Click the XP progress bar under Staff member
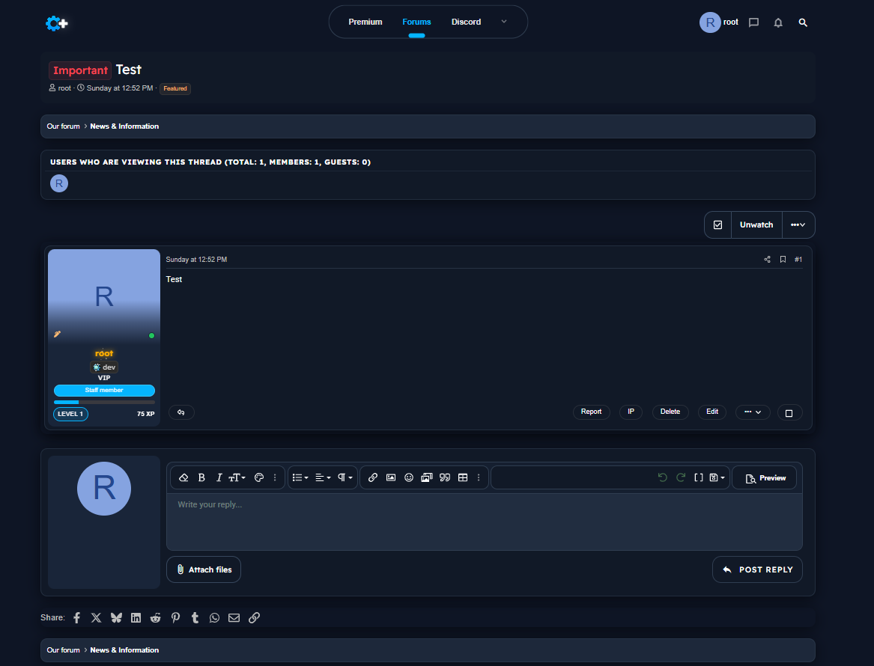The image size is (874, 666). [104, 402]
